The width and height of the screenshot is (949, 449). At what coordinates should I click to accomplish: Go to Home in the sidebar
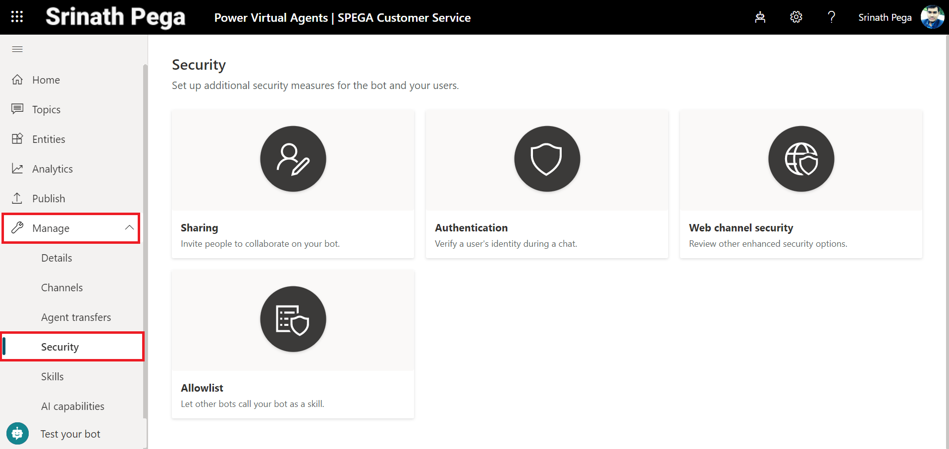(x=46, y=80)
